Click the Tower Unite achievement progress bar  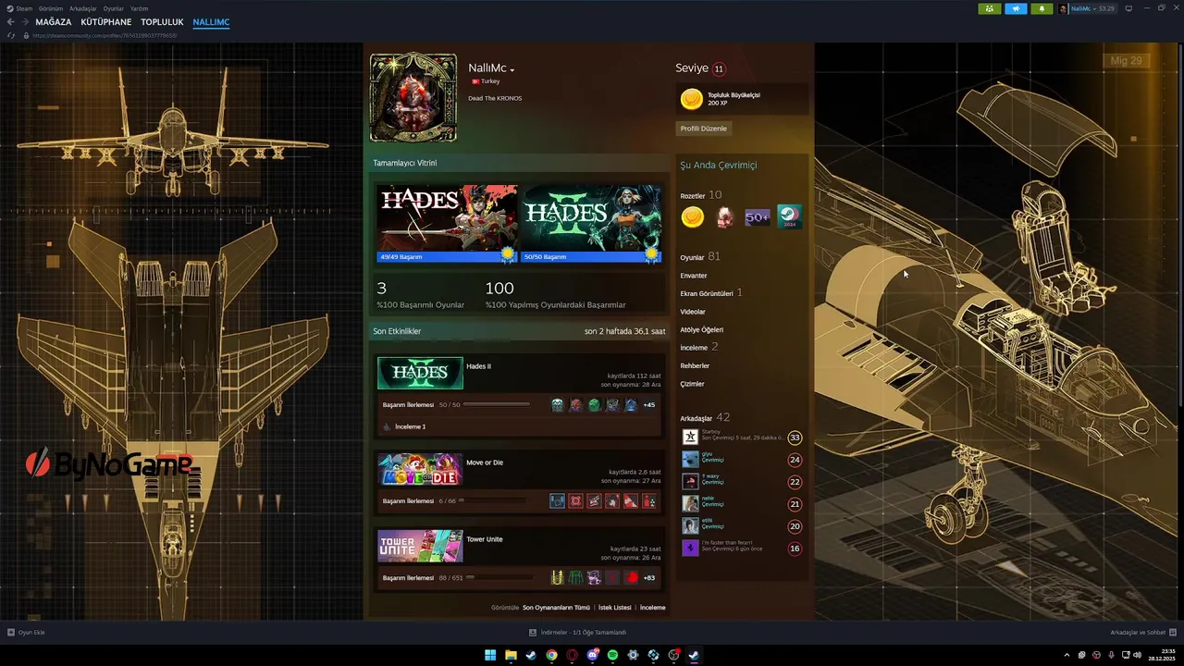point(499,578)
